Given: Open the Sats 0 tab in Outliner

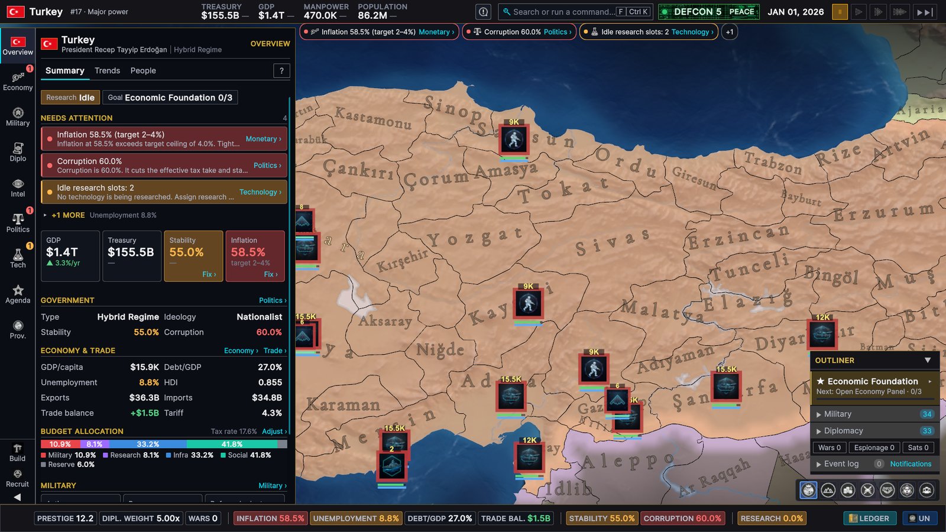Looking at the screenshot, I should [918, 447].
